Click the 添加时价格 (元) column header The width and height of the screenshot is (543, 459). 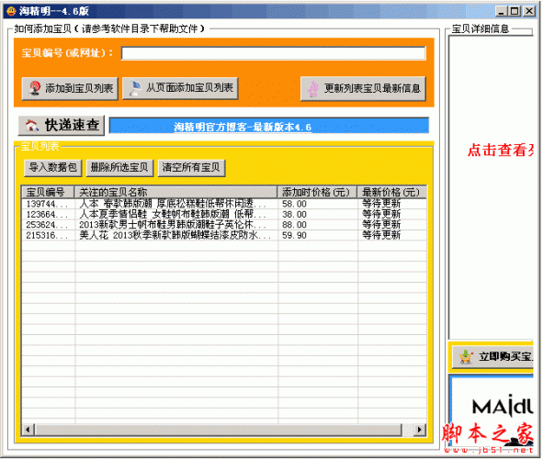(x=317, y=192)
